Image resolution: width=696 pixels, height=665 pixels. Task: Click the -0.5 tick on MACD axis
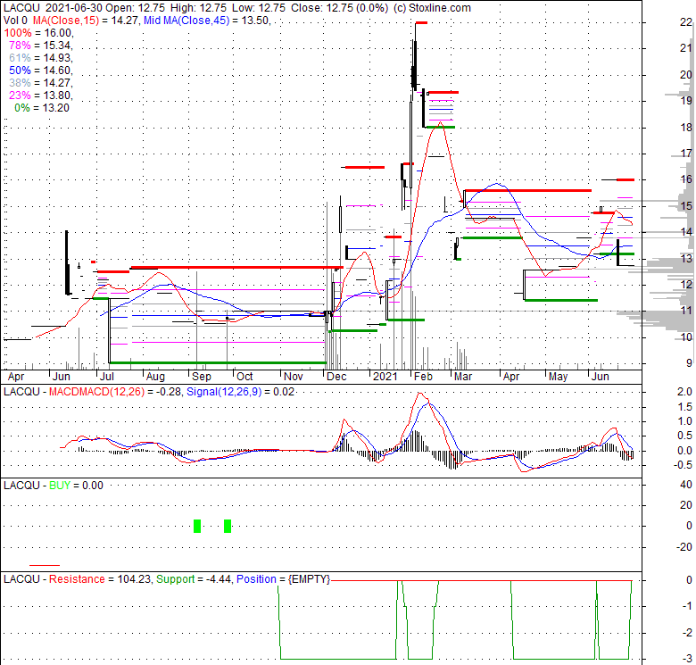tap(683, 465)
